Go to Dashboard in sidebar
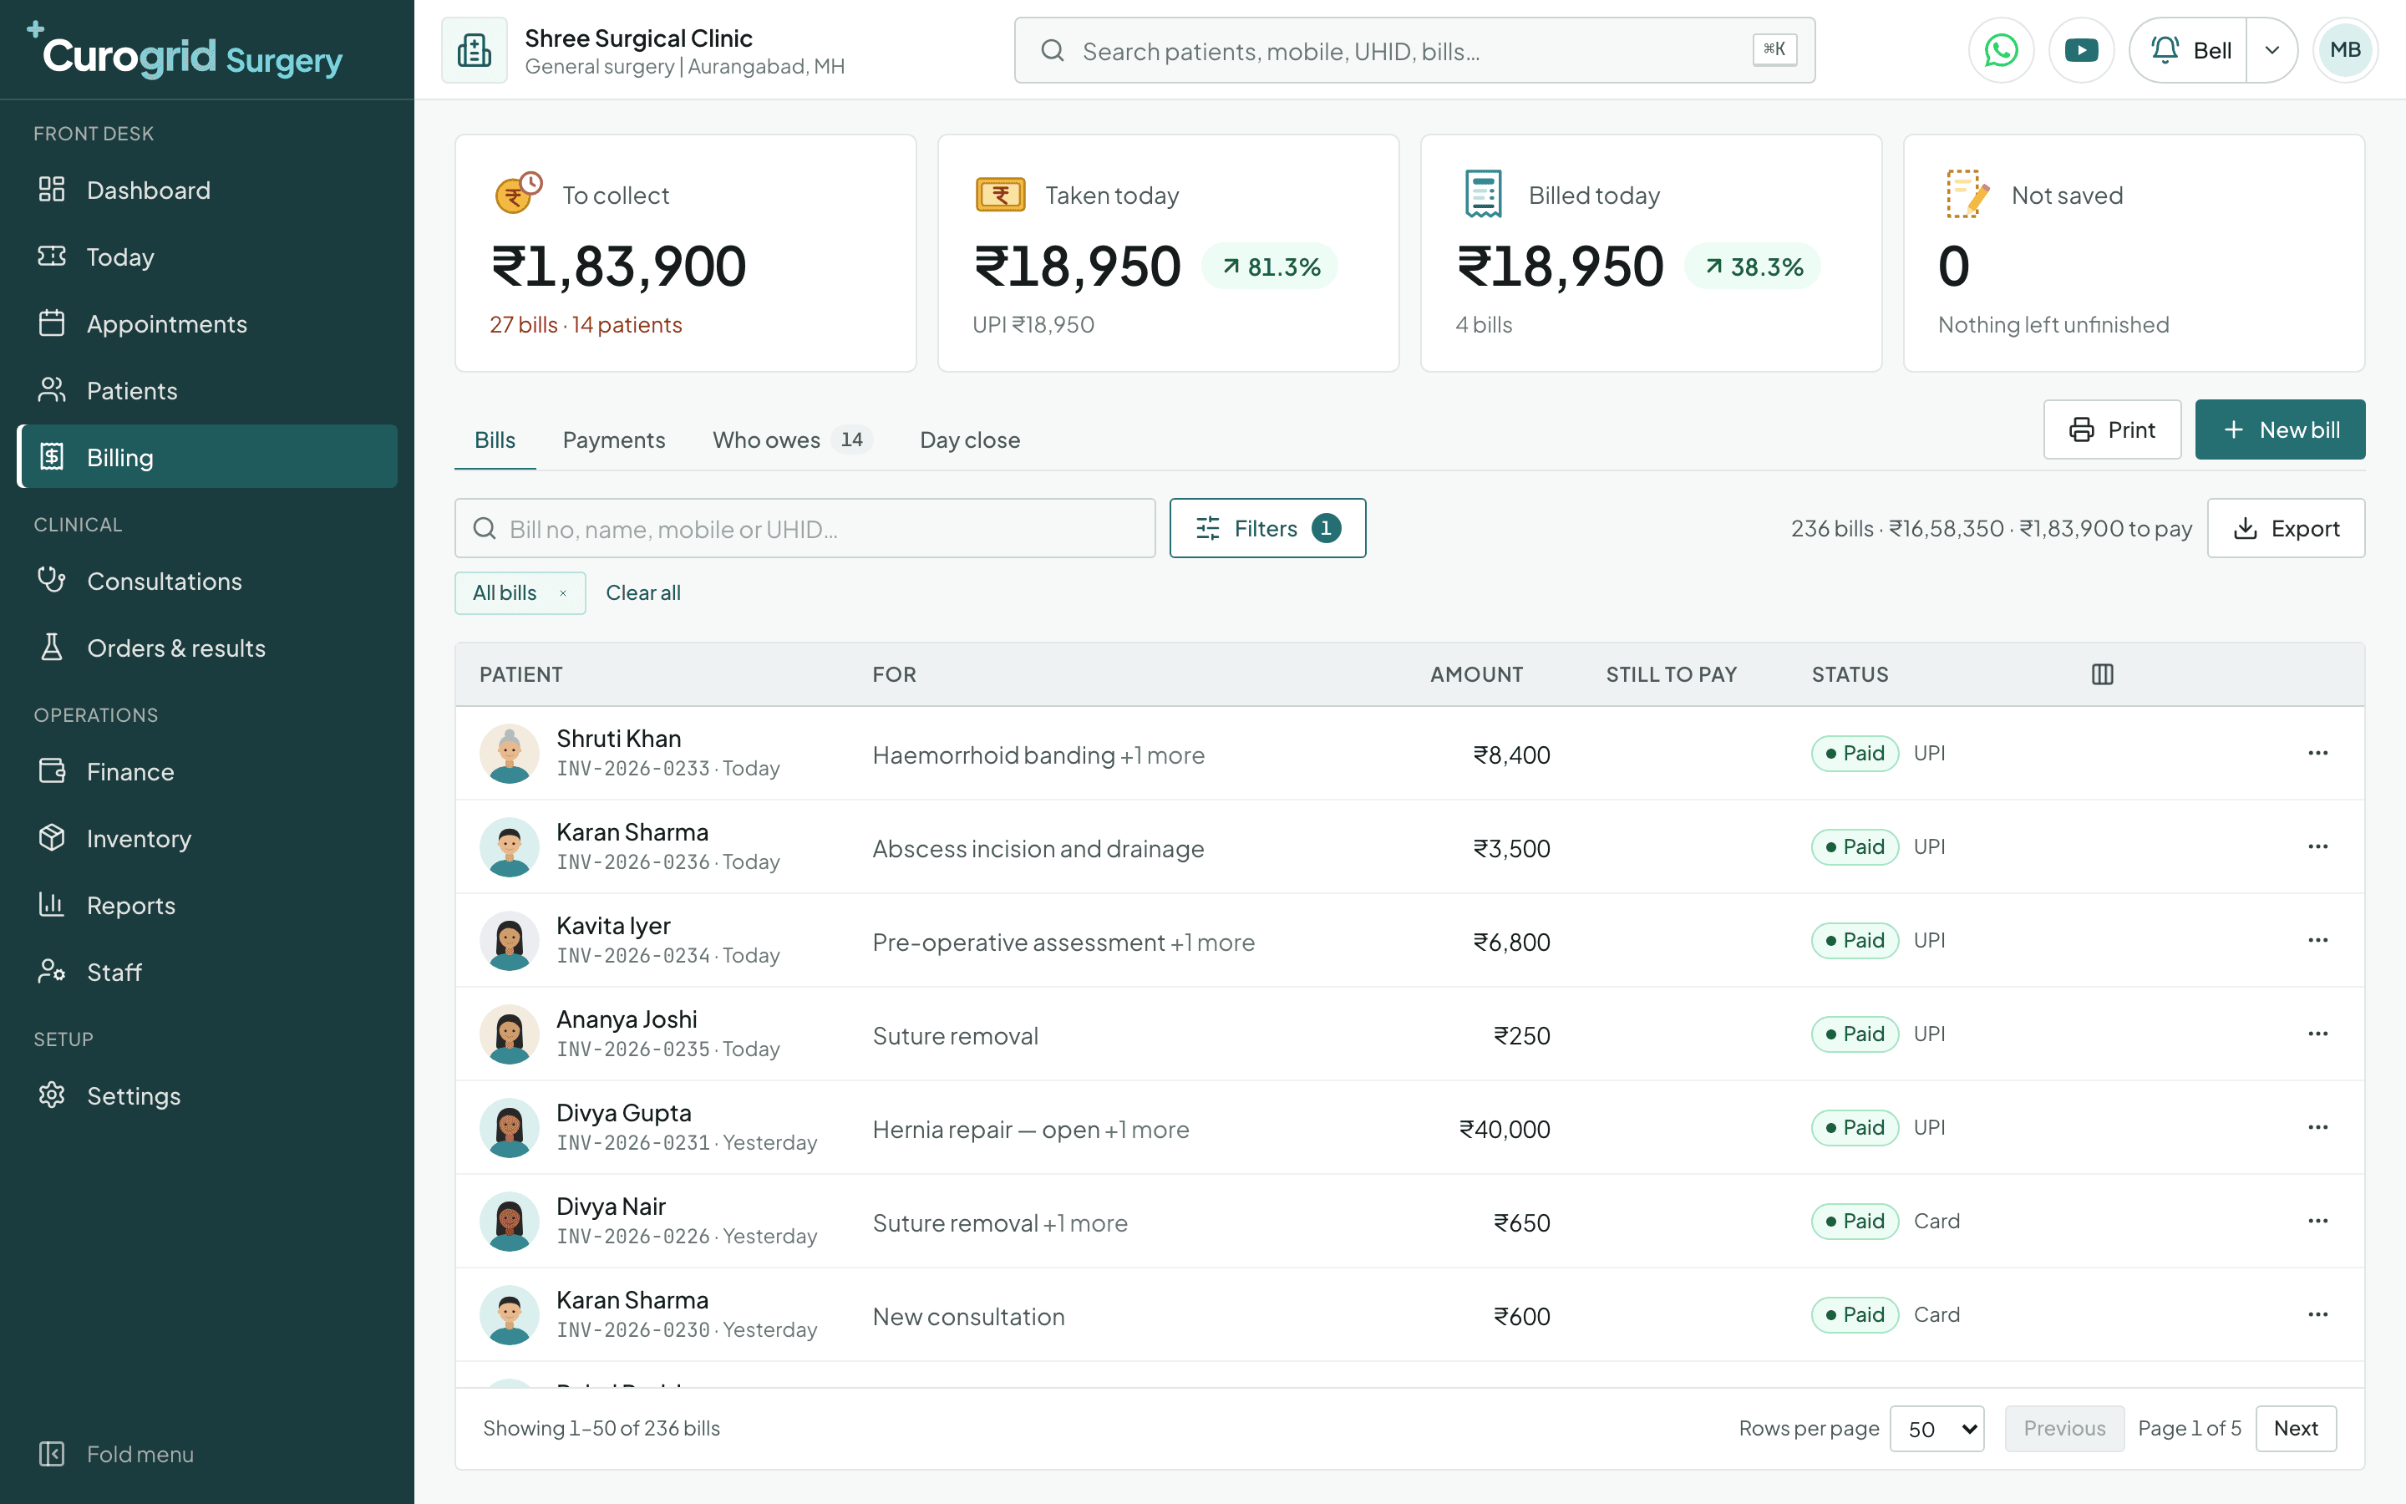 [x=207, y=190]
